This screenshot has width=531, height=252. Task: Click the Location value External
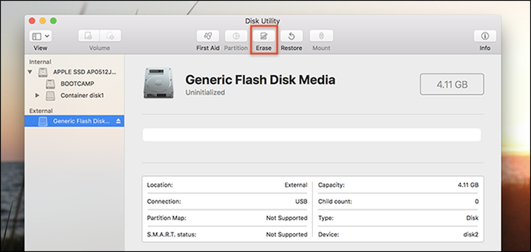click(296, 185)
